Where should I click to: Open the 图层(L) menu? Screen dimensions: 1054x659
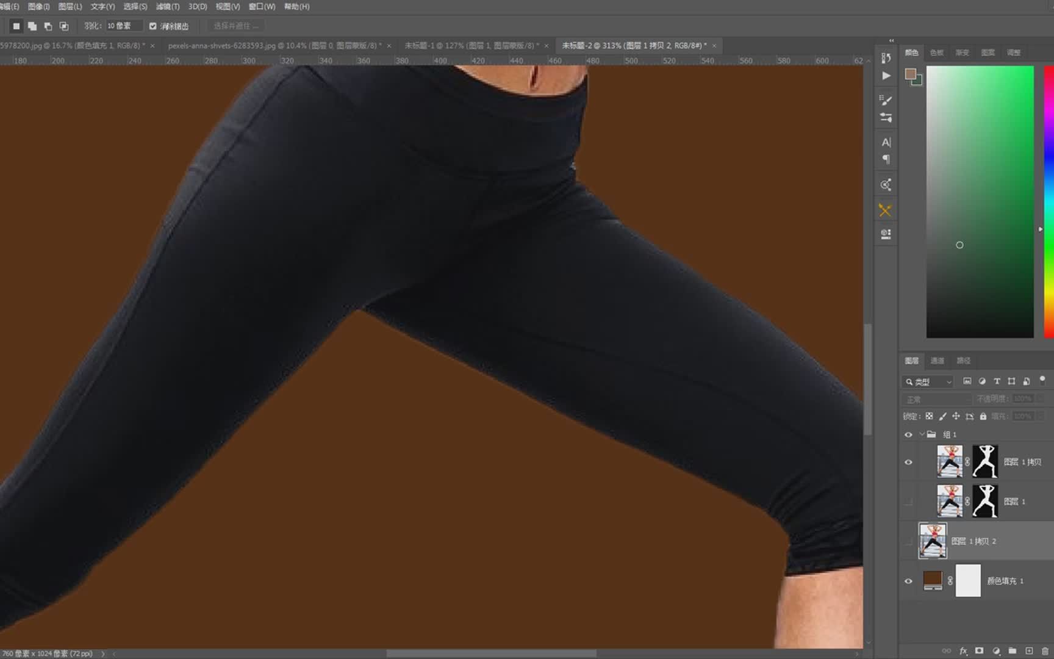click(70, 7)
